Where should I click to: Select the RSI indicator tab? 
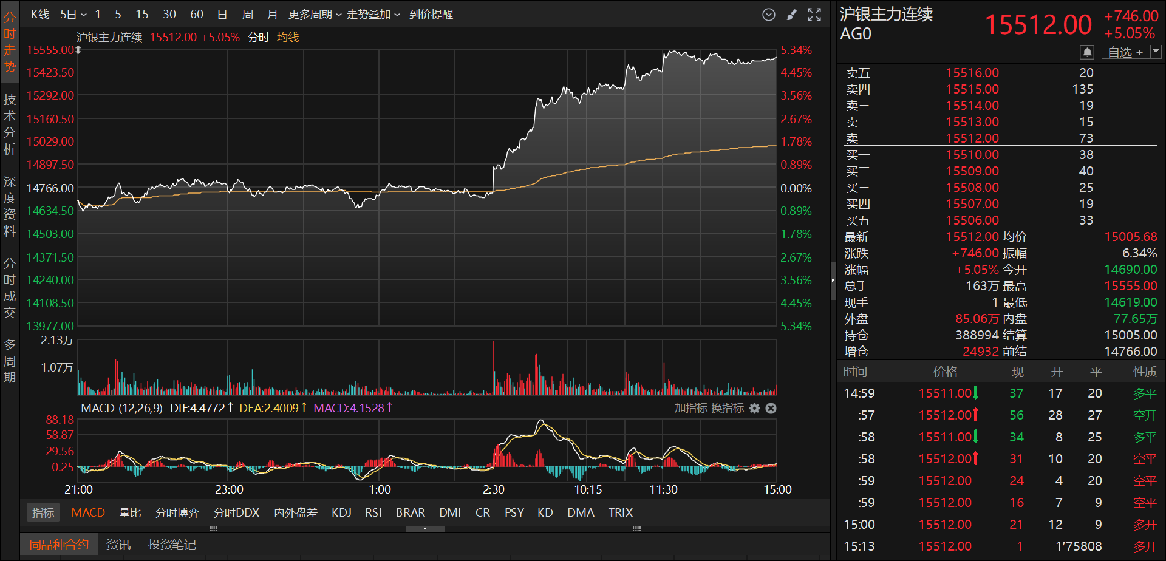(x=373, y=513)
